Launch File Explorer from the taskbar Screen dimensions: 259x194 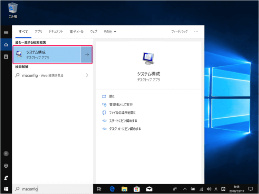[x=124, y=189]
